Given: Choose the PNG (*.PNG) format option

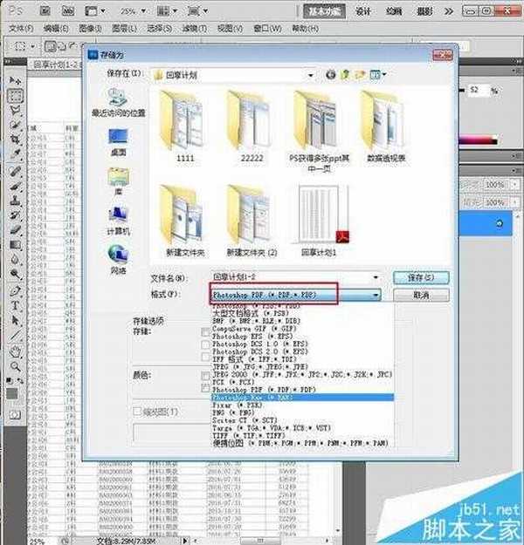Looking at the screenshot, I should point(236,412).
